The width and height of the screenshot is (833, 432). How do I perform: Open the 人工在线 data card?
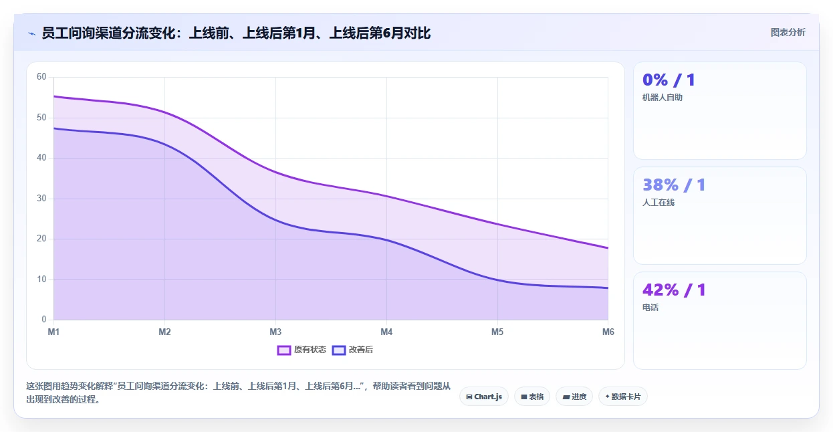(720, 216)
